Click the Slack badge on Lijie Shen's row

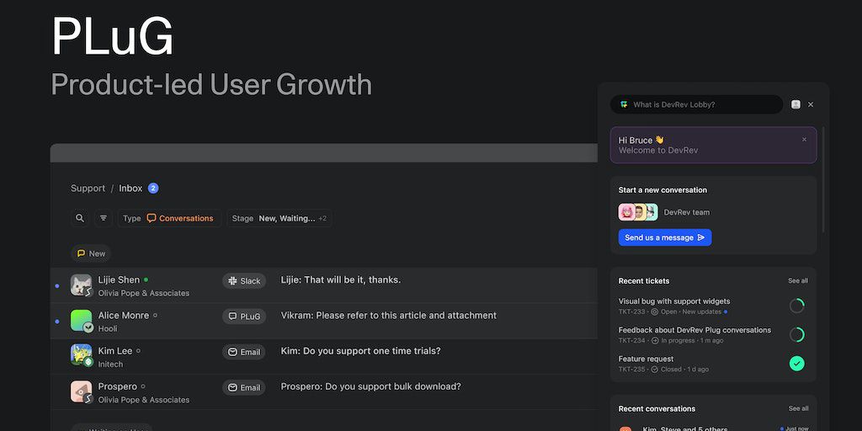tap(244, 281)
